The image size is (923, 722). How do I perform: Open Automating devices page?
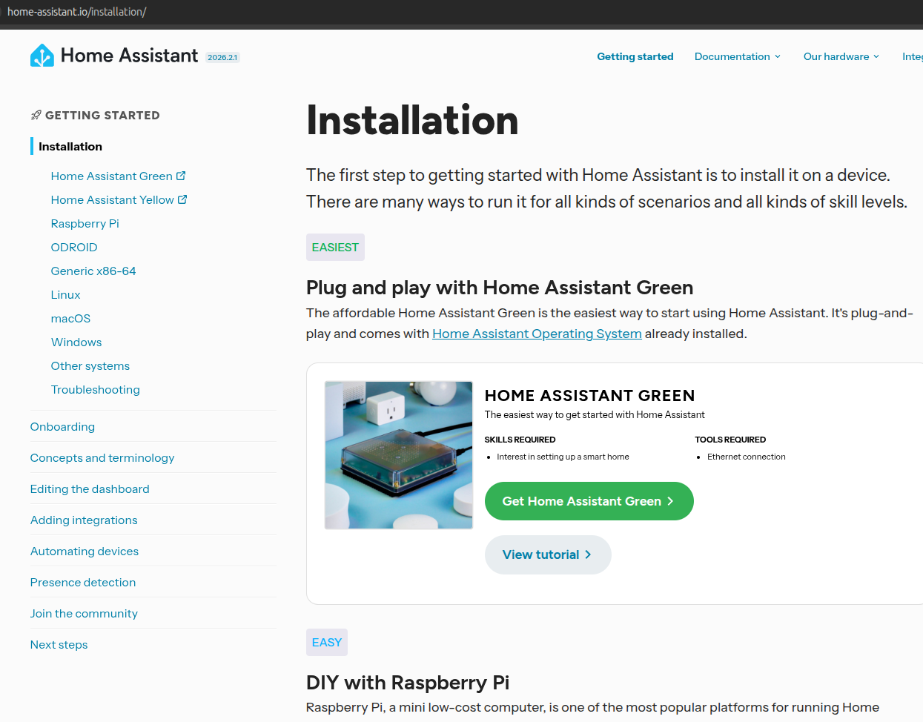click(x=85, y=551)
